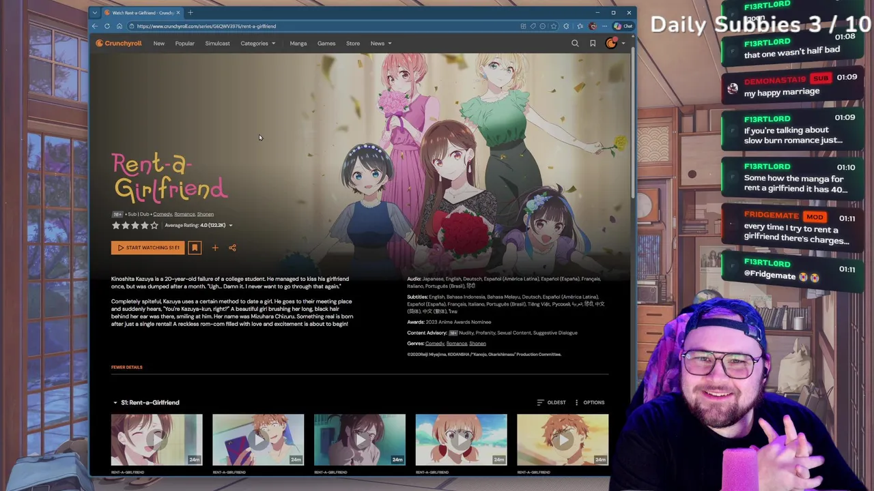The image size is (874, 491).
Task: Open the tab list dropdown arrow
Action: (95, 12)
